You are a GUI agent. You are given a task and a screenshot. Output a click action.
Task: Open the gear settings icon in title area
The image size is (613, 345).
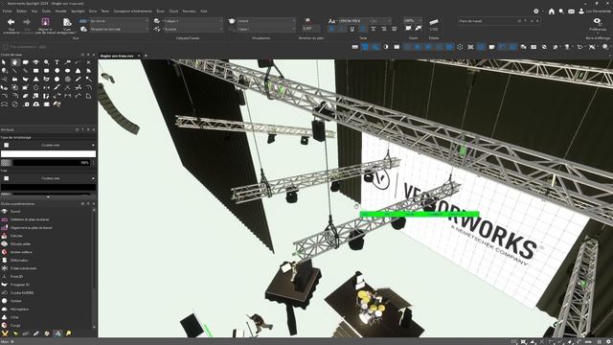tap(536, 11)
